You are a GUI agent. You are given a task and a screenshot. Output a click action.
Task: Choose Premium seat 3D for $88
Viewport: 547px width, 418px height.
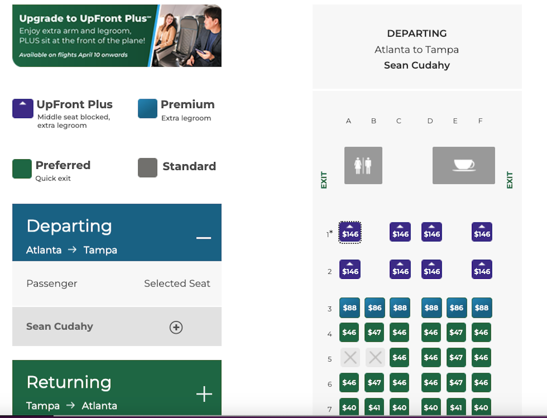(x=431, y=308)
